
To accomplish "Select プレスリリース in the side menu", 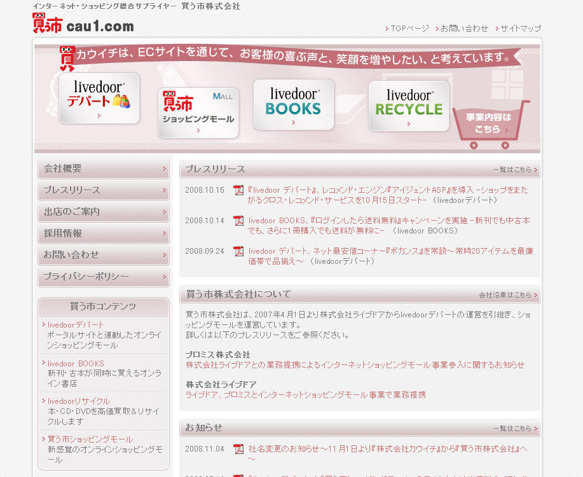I will click(x=104, y=190).
